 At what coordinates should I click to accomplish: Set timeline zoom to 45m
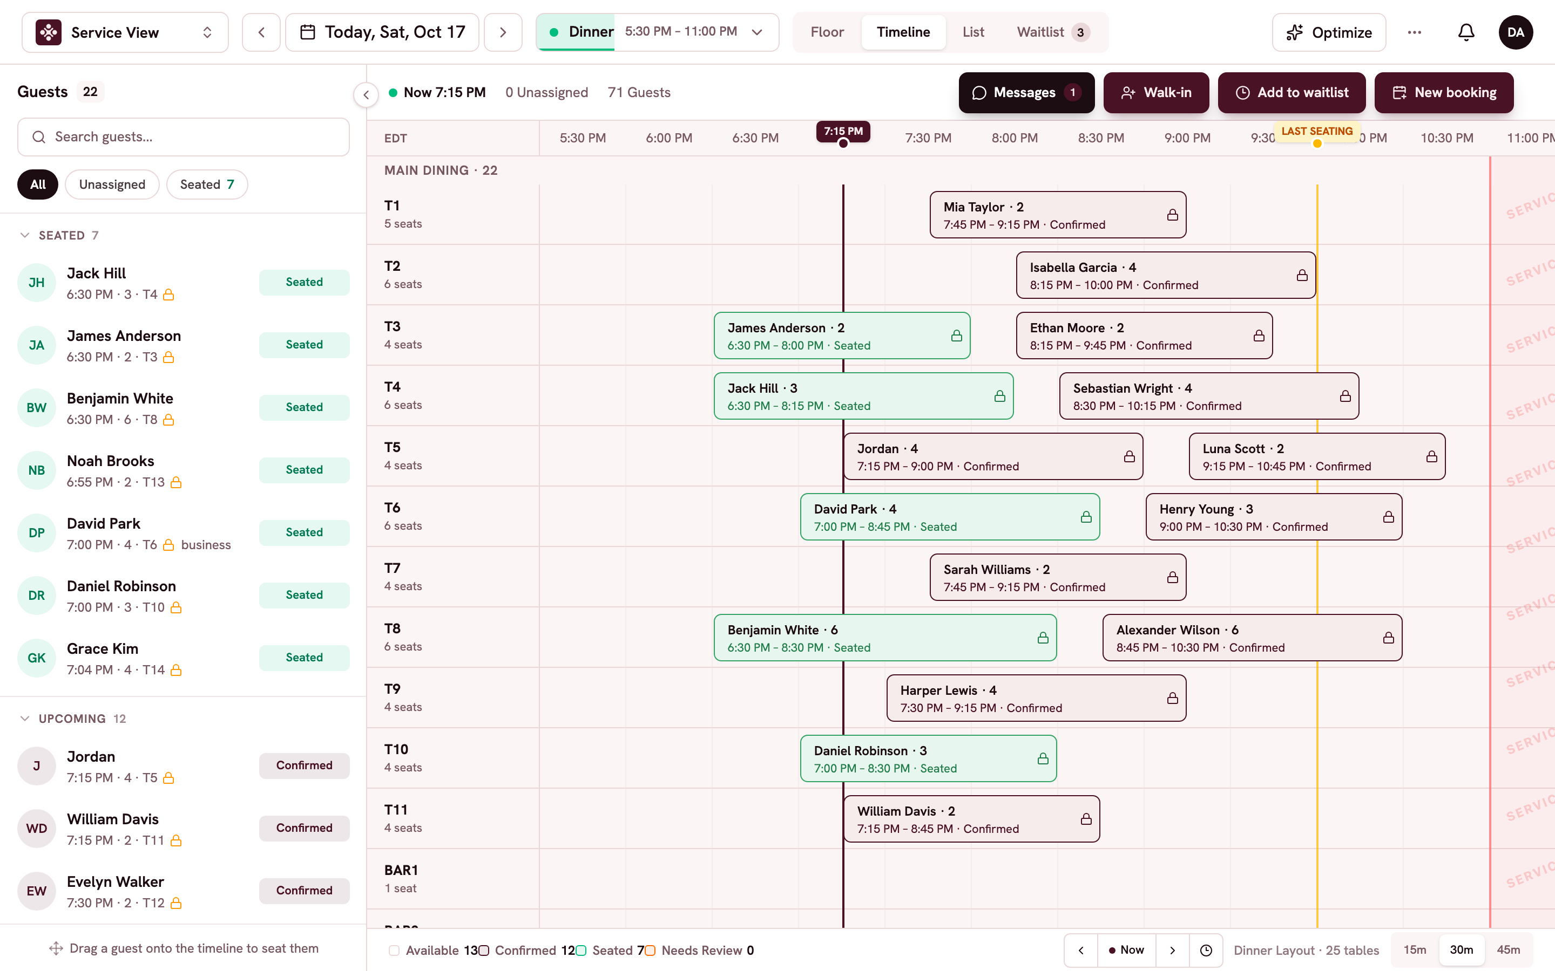(x=1508, y=950)
